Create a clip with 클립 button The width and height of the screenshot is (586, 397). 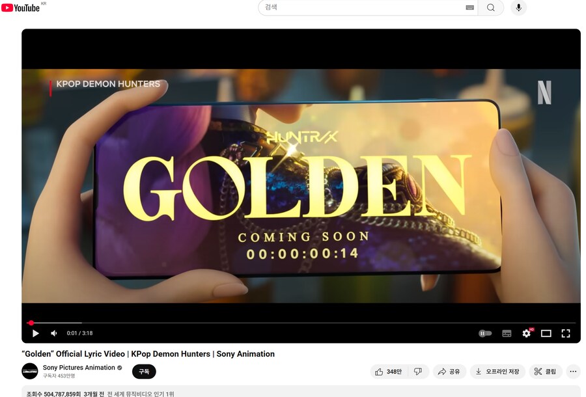click(x=545, y=372)
